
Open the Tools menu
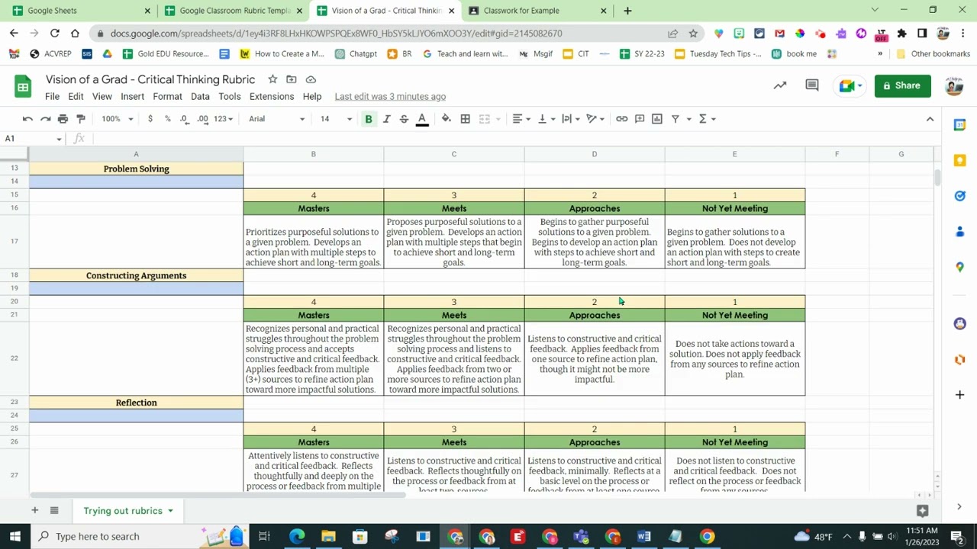coord(230,97)
